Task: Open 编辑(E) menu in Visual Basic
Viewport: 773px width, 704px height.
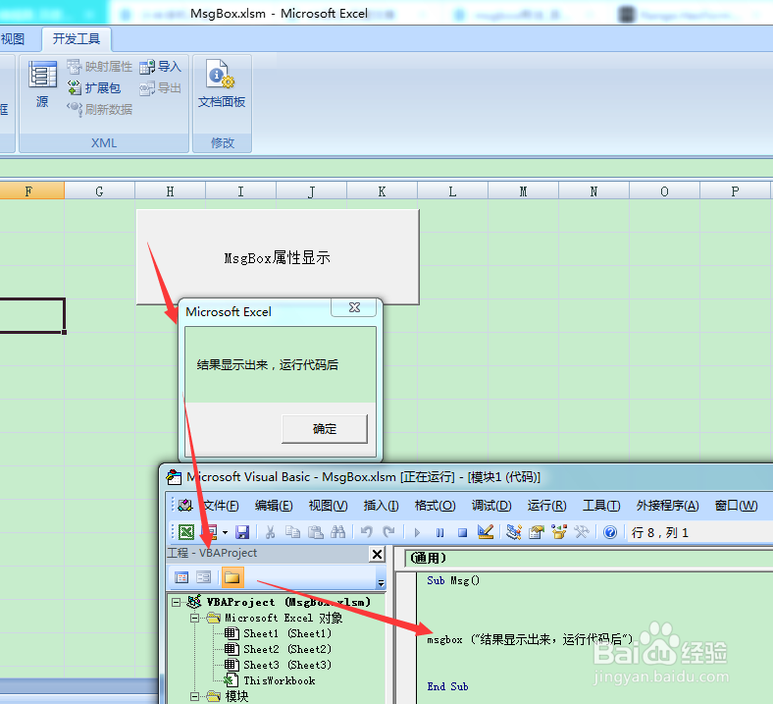Action: (274, 506)
